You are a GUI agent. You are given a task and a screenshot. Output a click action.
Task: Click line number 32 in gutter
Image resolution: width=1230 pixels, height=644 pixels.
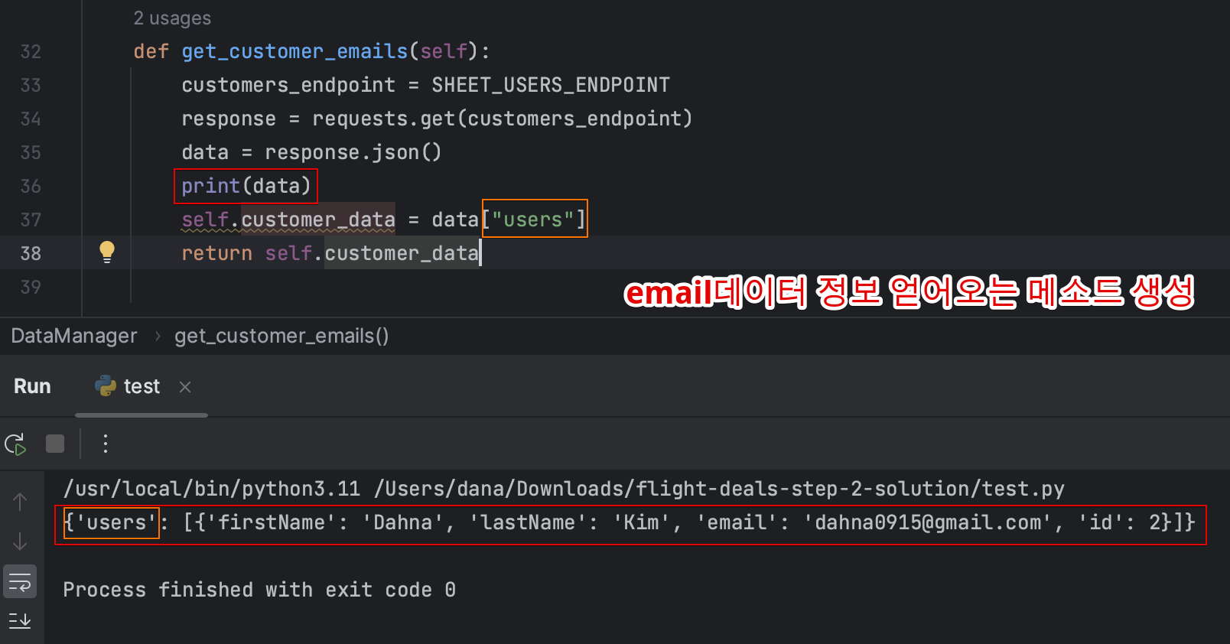31,51
